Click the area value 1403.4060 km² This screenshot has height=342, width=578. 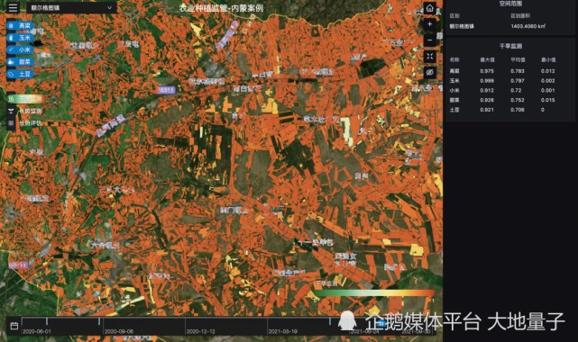(x=528, y=26)
